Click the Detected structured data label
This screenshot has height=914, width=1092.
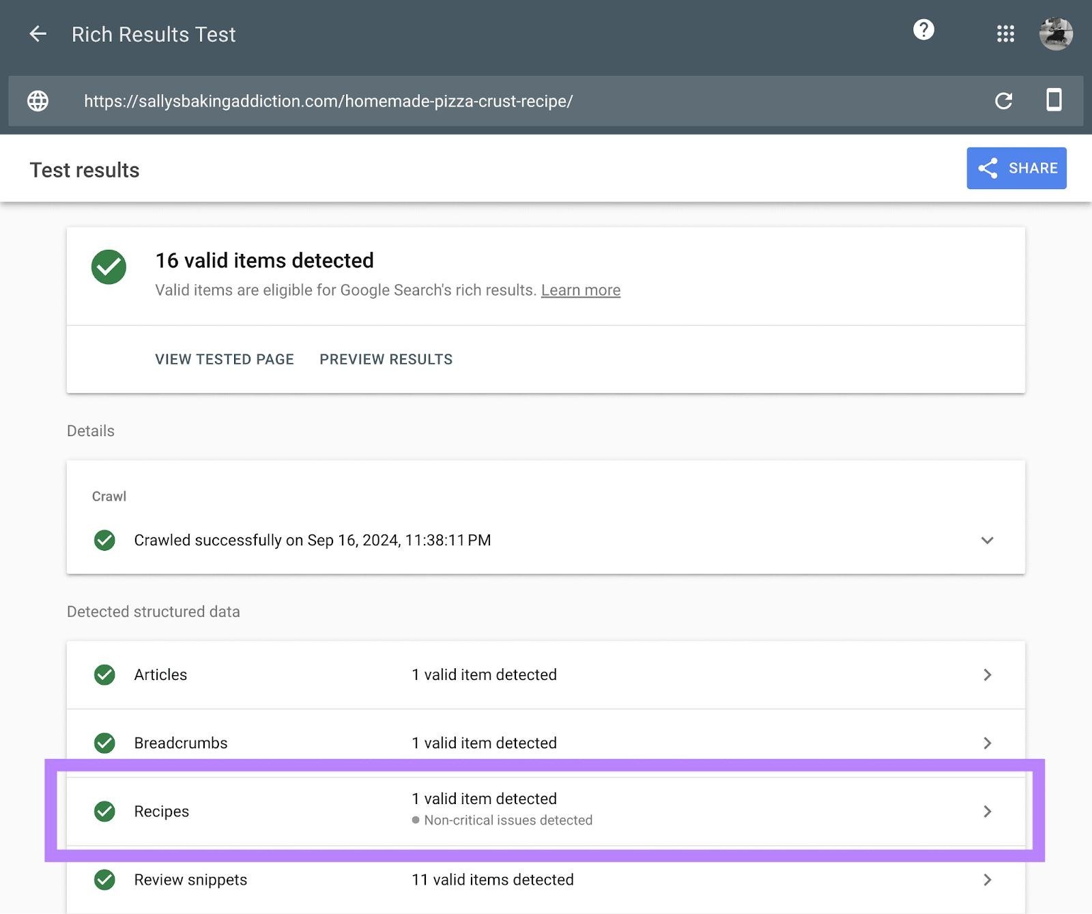click(154, 612)
